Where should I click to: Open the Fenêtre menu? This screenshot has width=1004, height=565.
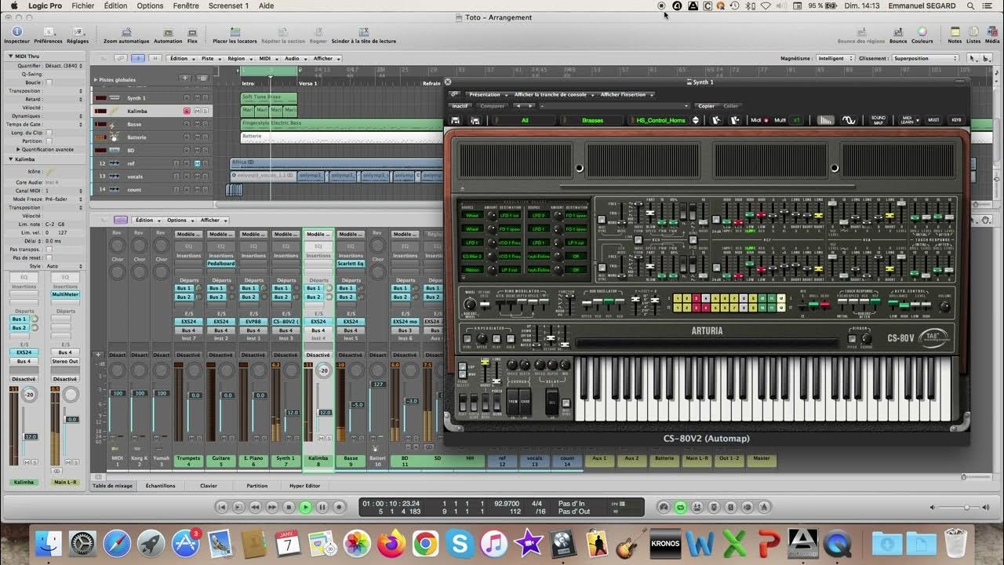186,5
